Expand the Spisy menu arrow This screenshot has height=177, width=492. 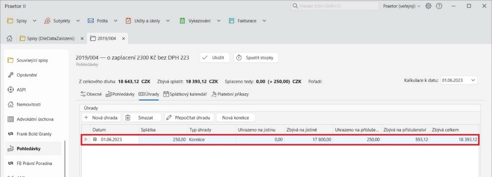[35, 21]
